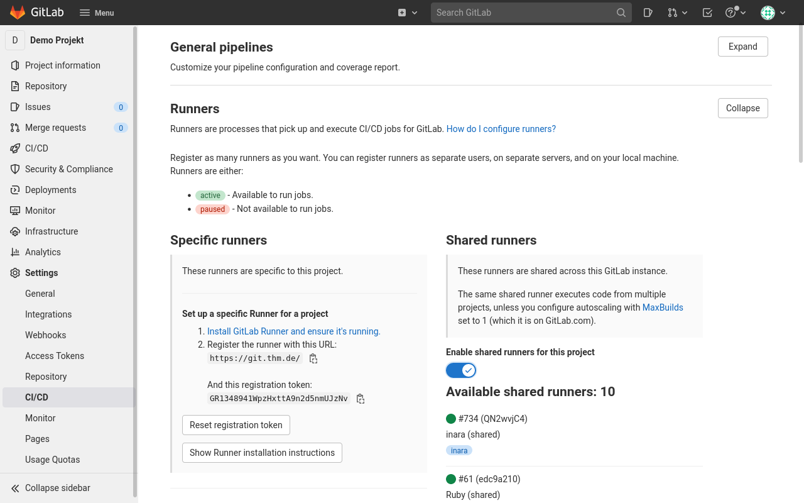This screenshot has width=804, height=503.
Task: Focus the Search GitLab field
Action: click(x=531, y=13)
